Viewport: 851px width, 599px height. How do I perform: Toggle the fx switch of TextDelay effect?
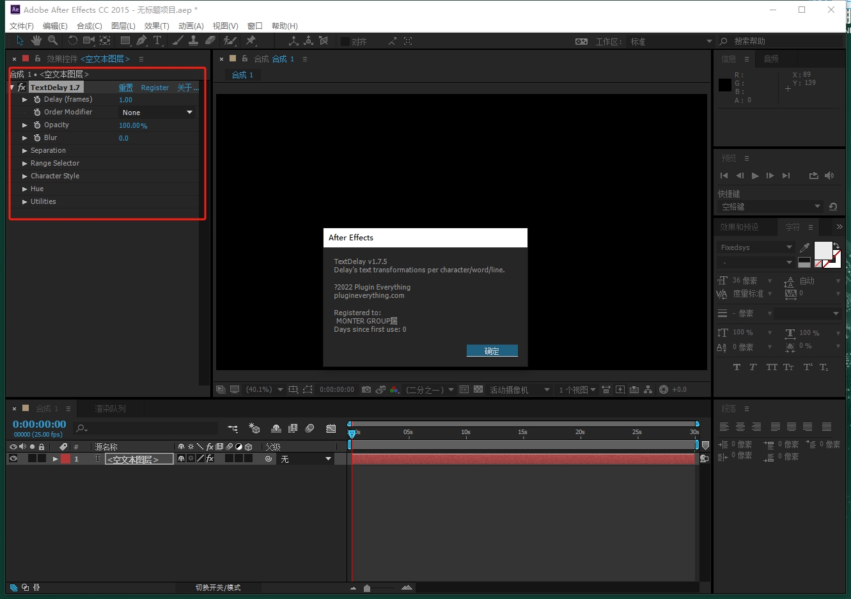22,88
